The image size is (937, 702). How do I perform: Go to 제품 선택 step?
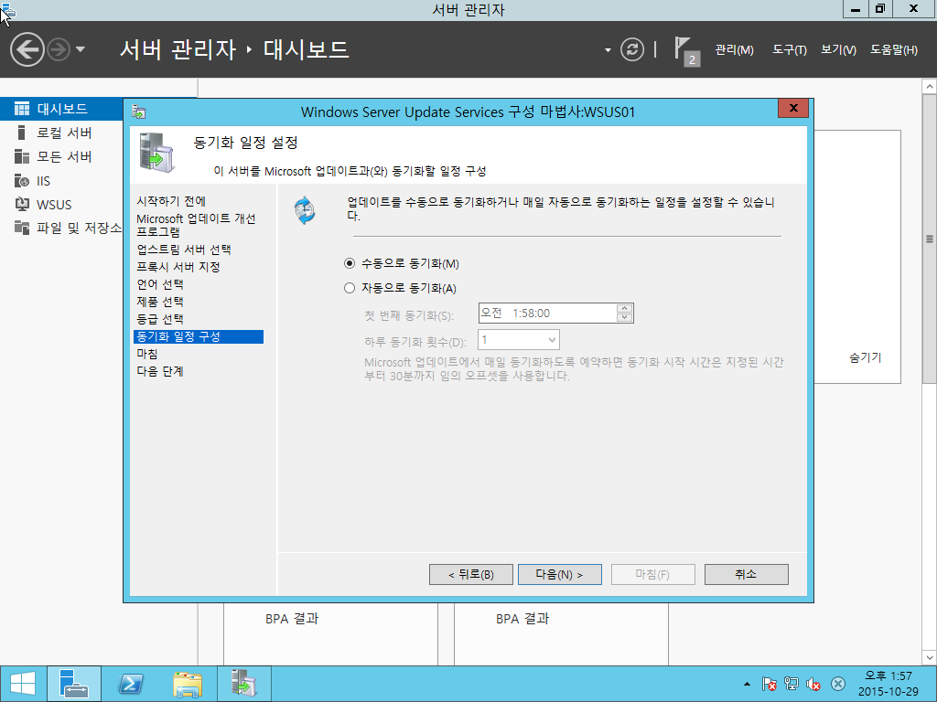click(159, 302)
